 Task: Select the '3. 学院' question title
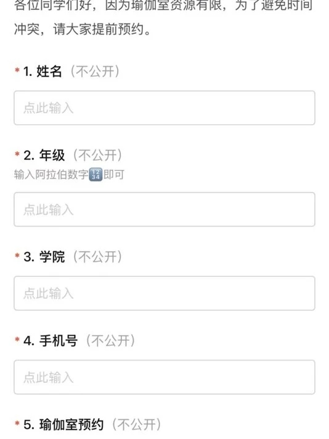(x=44, y=256)
